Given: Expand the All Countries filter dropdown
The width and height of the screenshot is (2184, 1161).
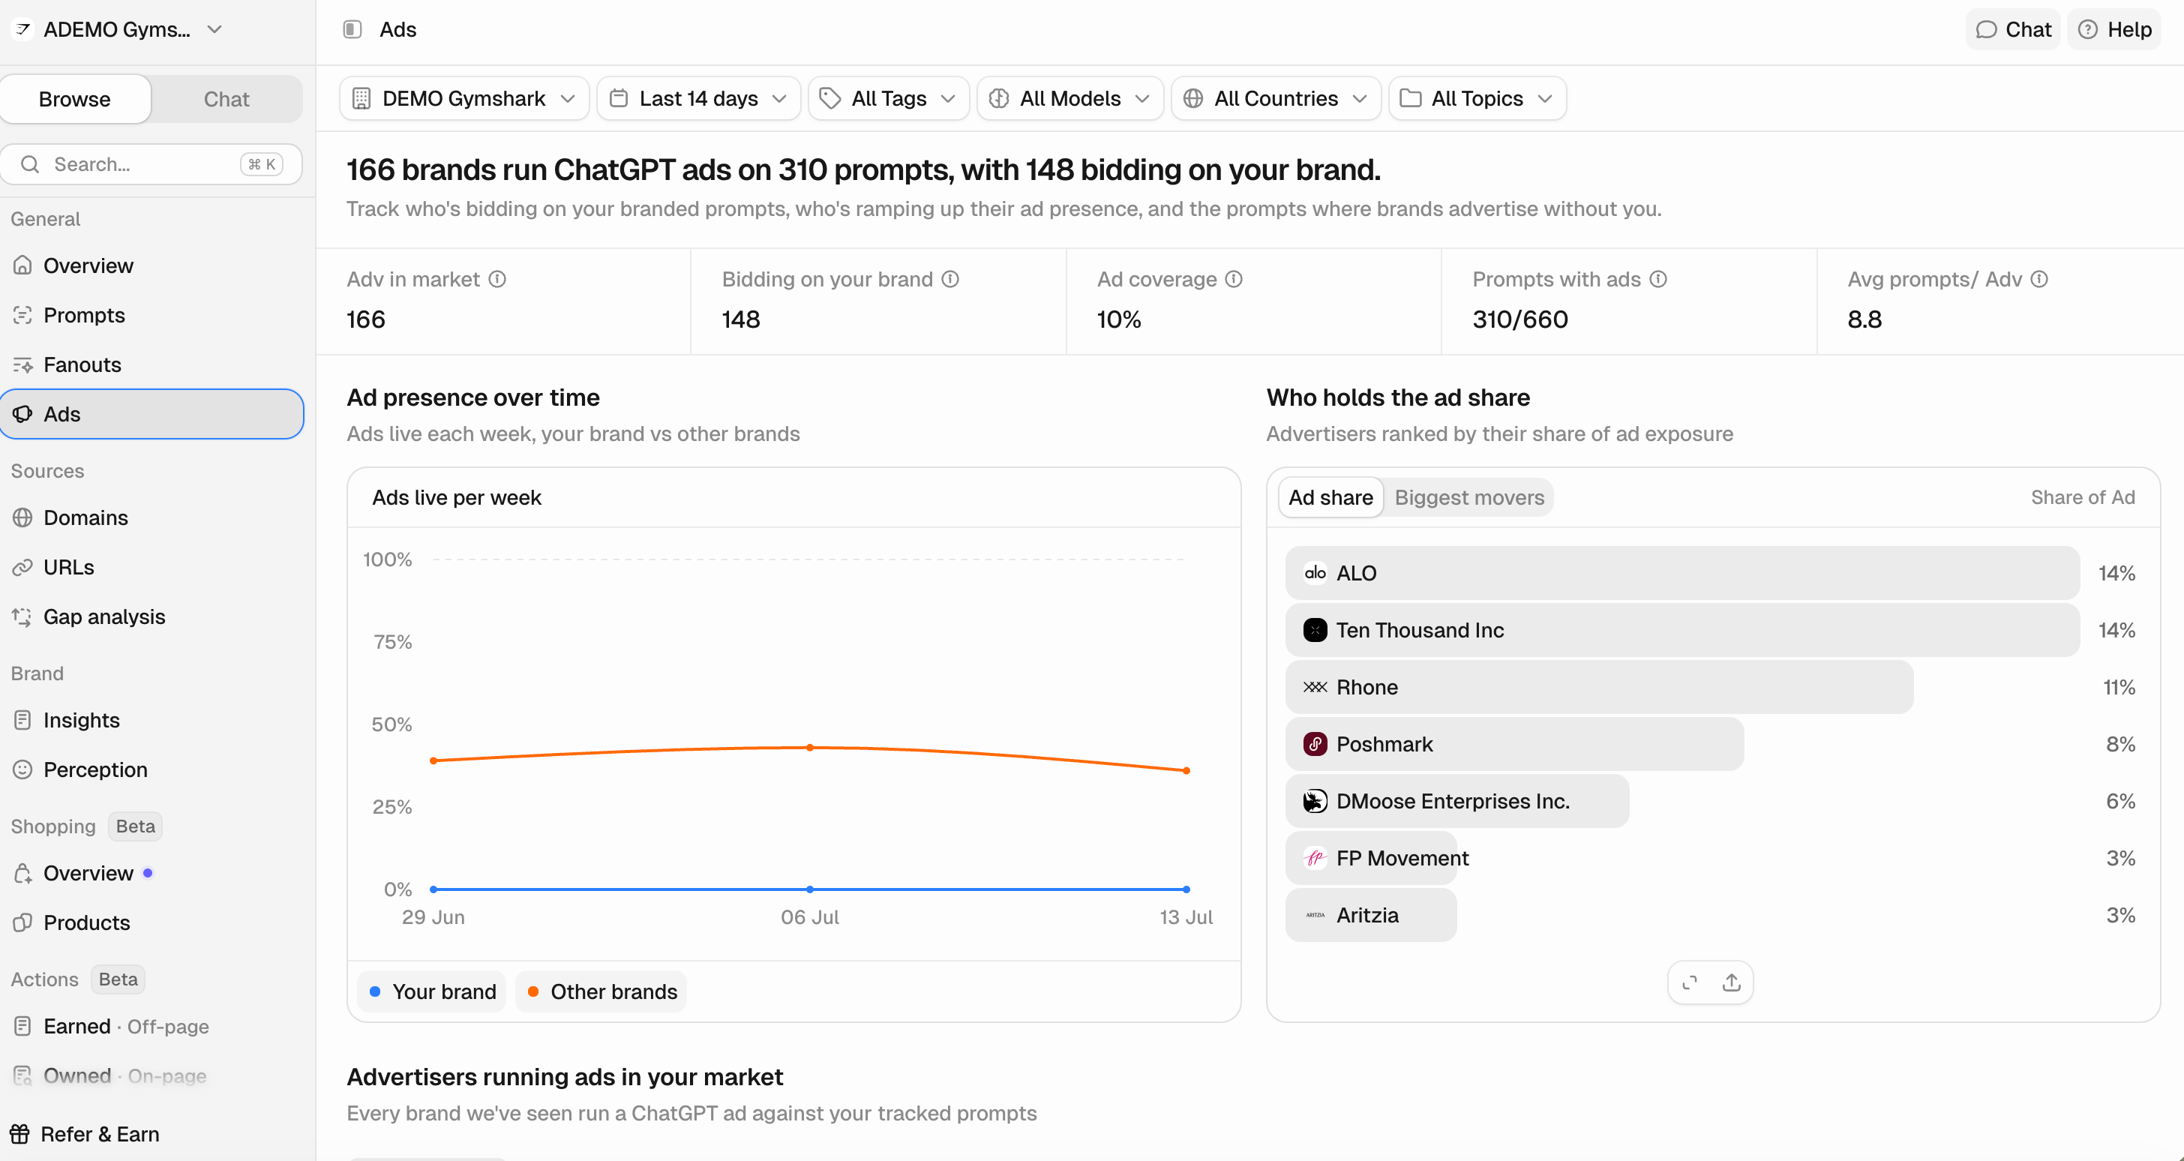Looking at the screenshot, I should (x=1276, y=98).
